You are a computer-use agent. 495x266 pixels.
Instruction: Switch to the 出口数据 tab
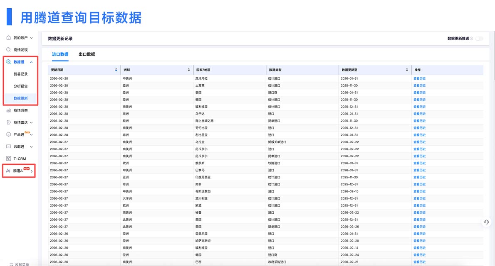[86, 54]
